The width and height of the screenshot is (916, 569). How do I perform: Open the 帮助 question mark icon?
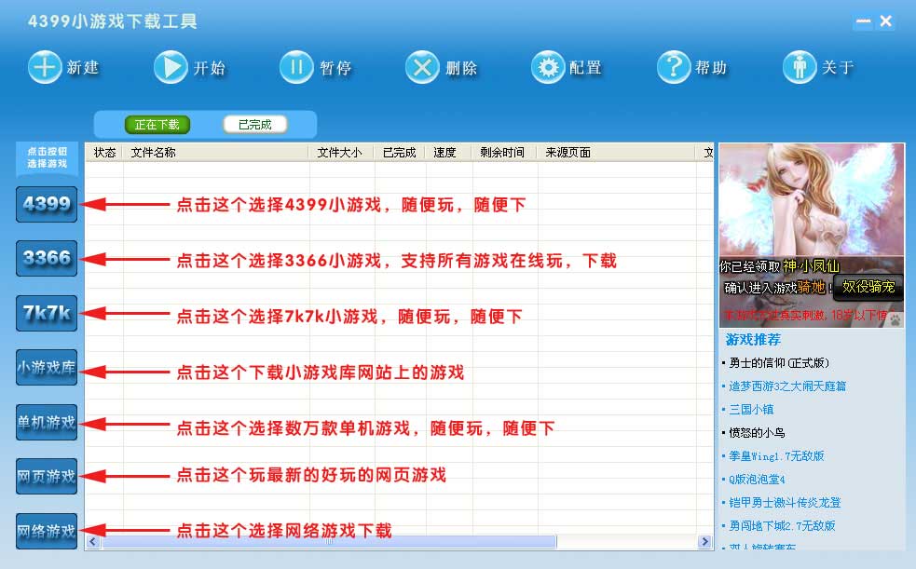pyautogui.click(x=674, y=67)
